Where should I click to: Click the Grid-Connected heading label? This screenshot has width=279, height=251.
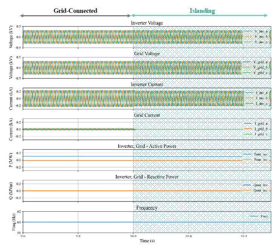click(x=75, y=11)
